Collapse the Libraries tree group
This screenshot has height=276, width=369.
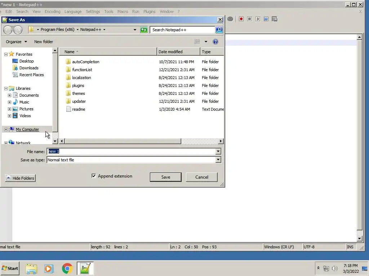tap(6, 88)
